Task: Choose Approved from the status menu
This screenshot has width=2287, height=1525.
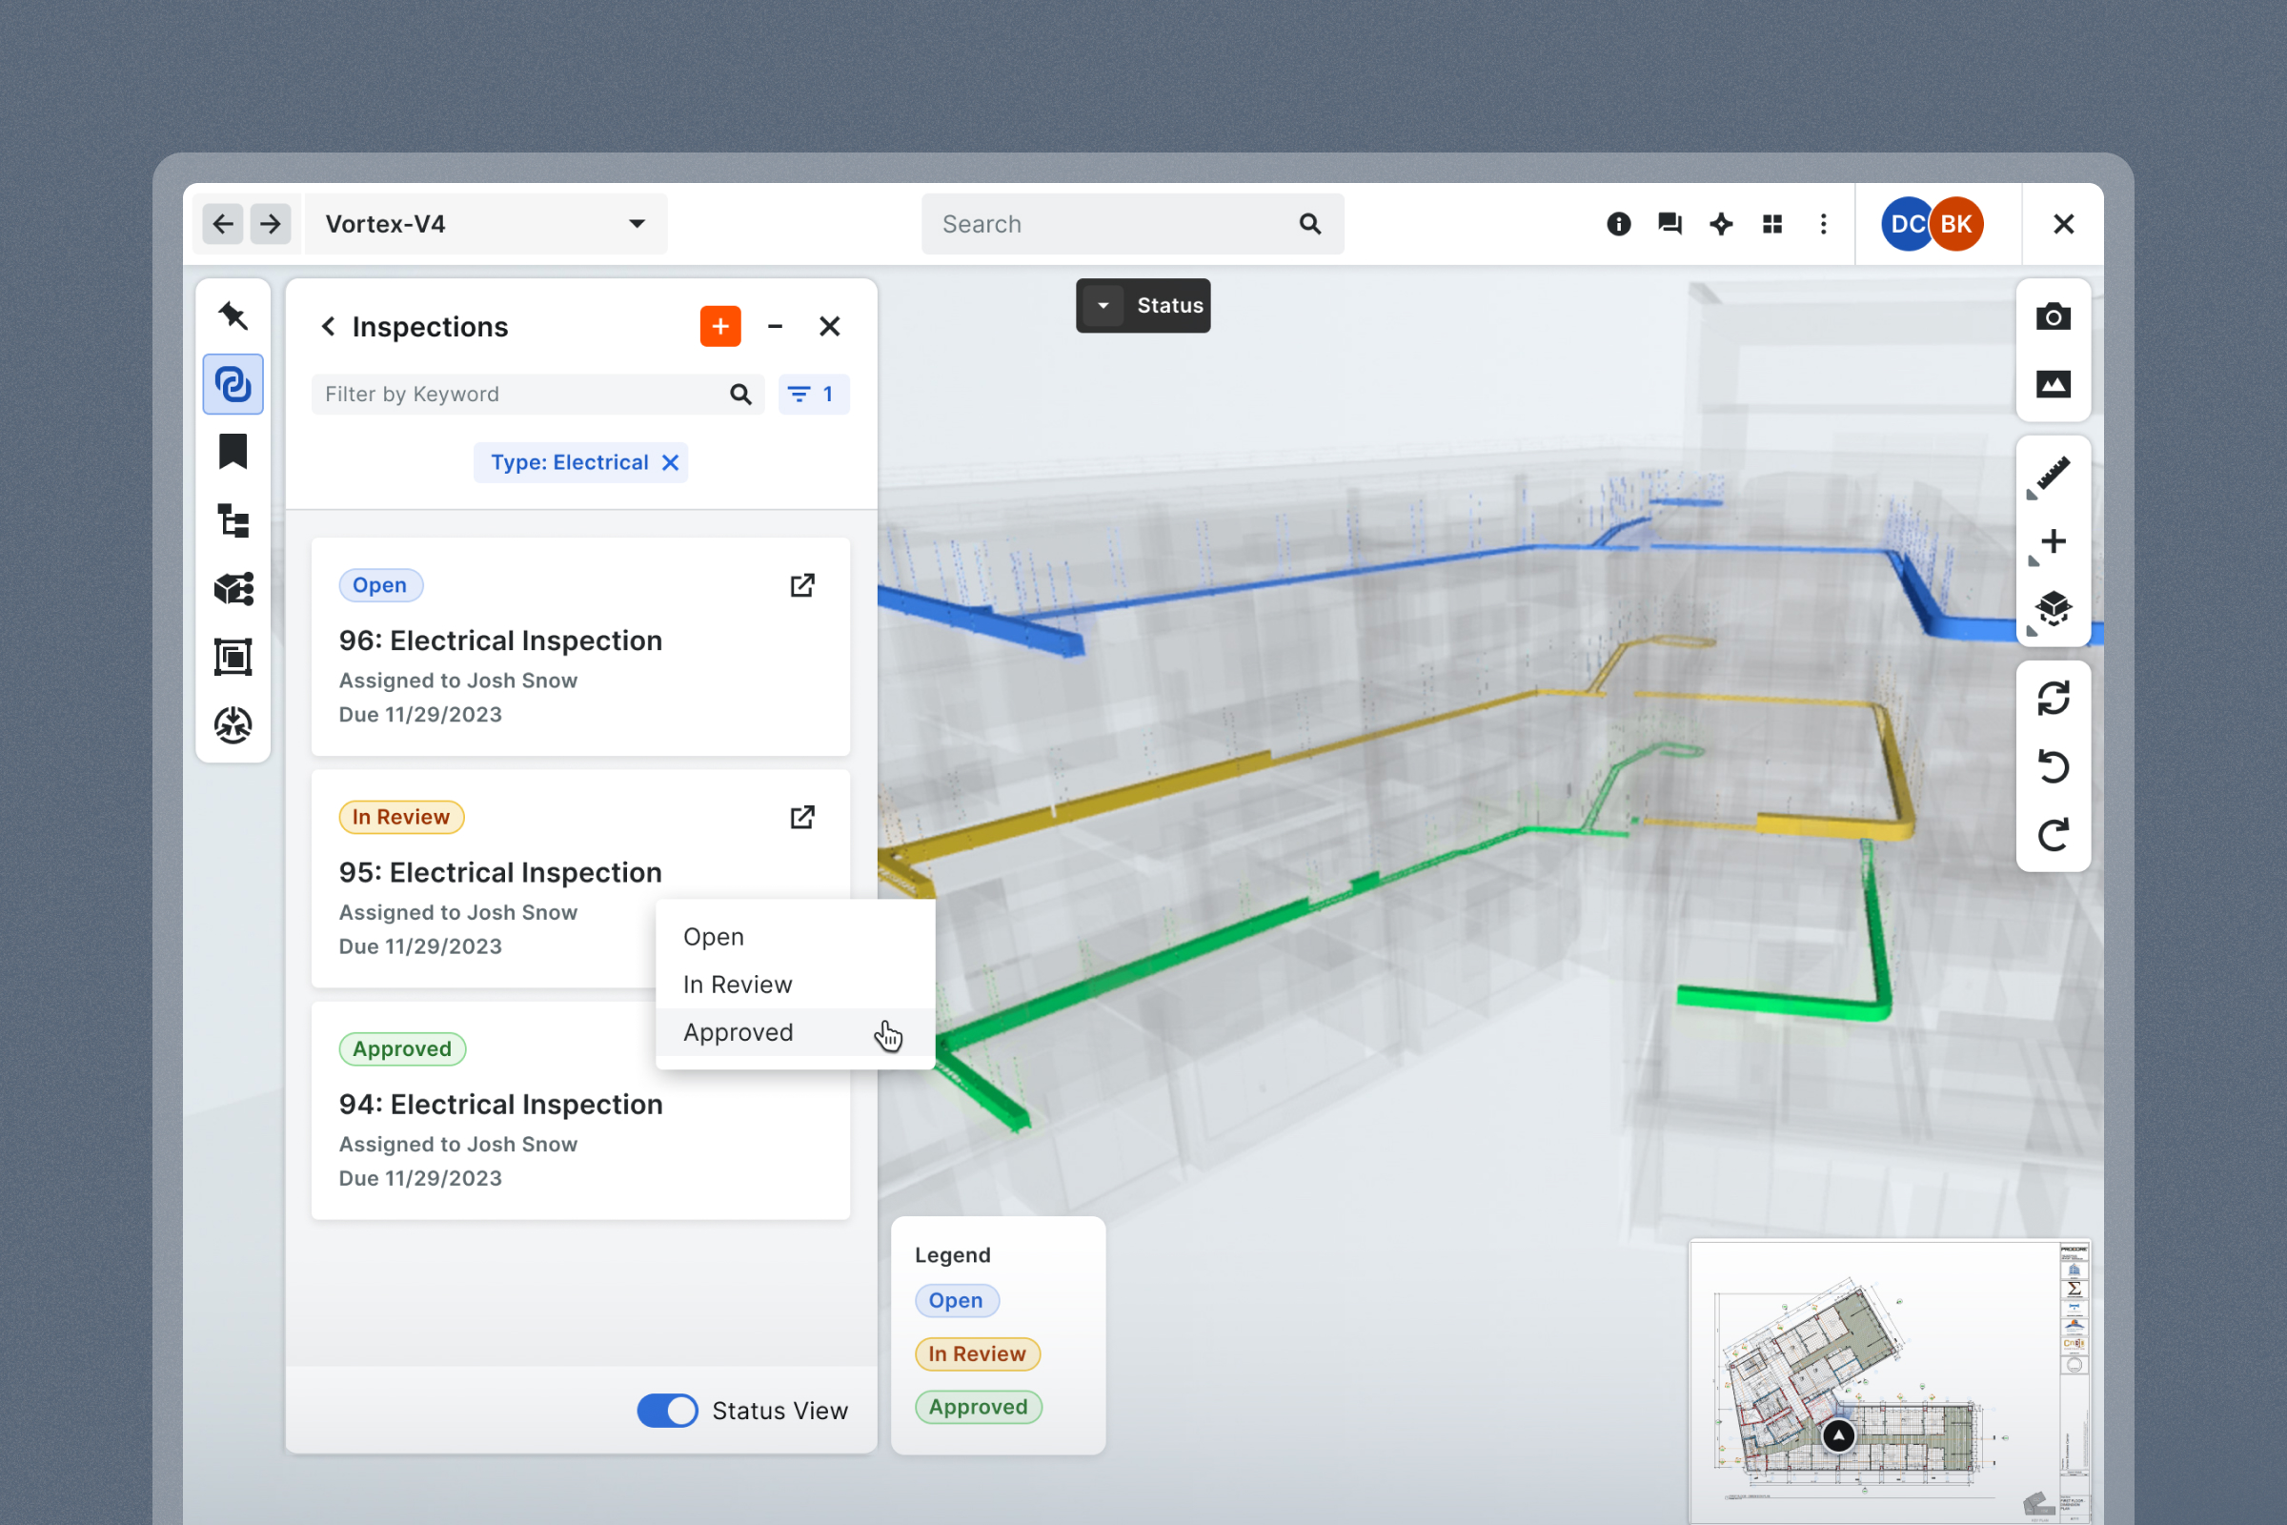Action: [x=738, y=1032]
